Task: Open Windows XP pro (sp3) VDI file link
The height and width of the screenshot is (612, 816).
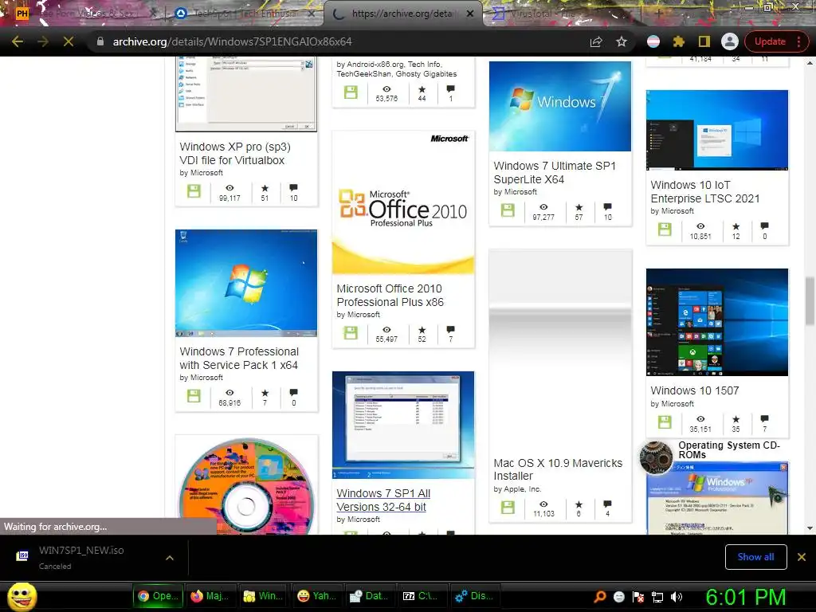Action: pos(235,154)
